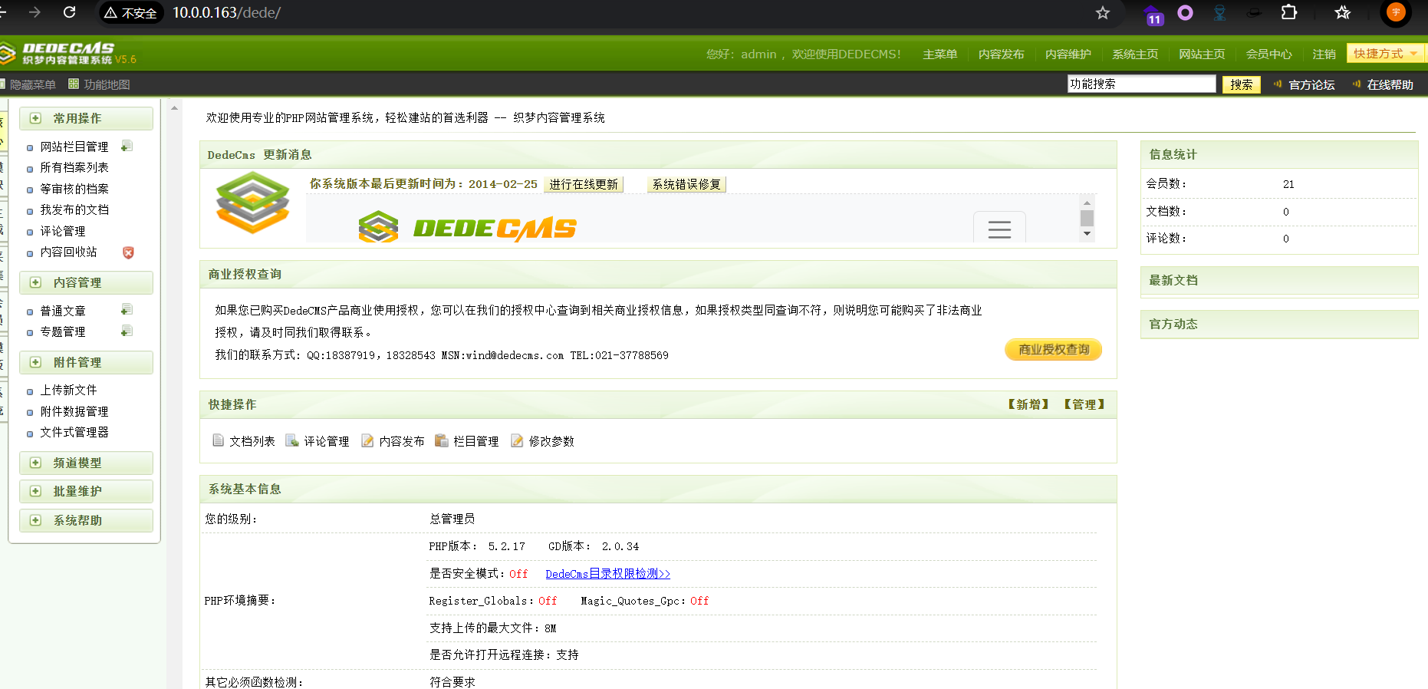Click the 栏目管理 shortcut icon
Screen dimensions: 1428x689
click(x=441, y=440)
